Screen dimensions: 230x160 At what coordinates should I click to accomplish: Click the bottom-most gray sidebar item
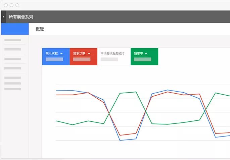[13, 89]
